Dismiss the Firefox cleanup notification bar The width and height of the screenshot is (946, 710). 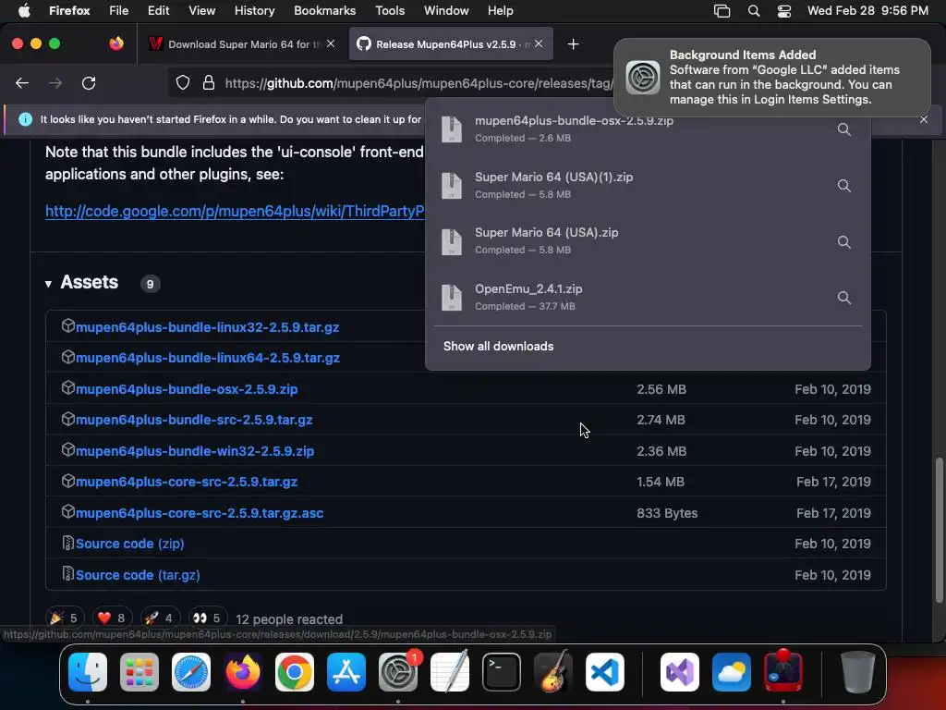coord(924,119)
